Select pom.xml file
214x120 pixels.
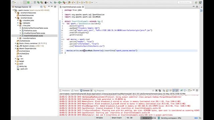pyautogui.click(x=24, y=69)
